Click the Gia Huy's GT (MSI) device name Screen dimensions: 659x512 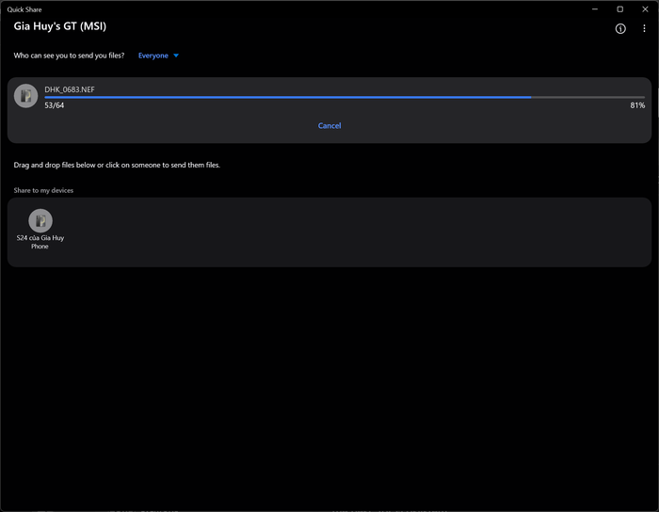tap(60, 26)
